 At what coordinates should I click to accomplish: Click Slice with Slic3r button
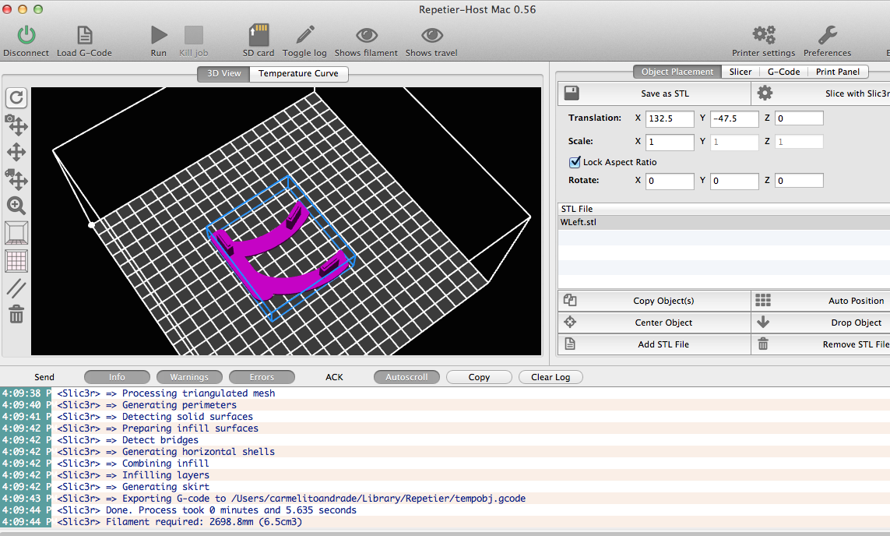click(x=821, y=93)
